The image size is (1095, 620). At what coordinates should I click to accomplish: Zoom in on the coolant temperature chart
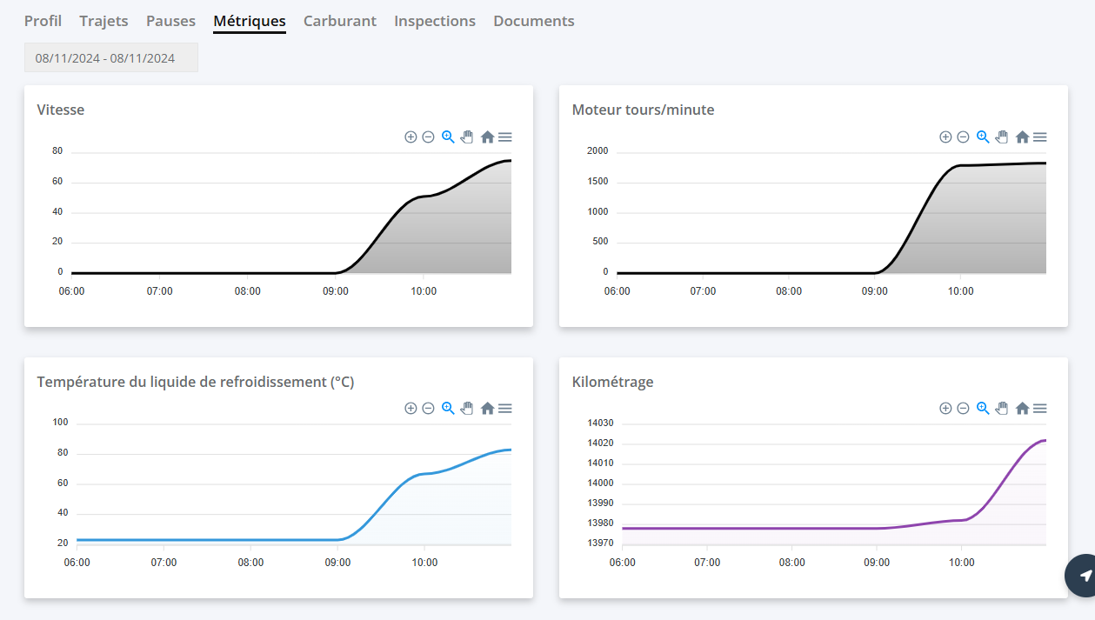pyautogui.click(x=411, y=408)
